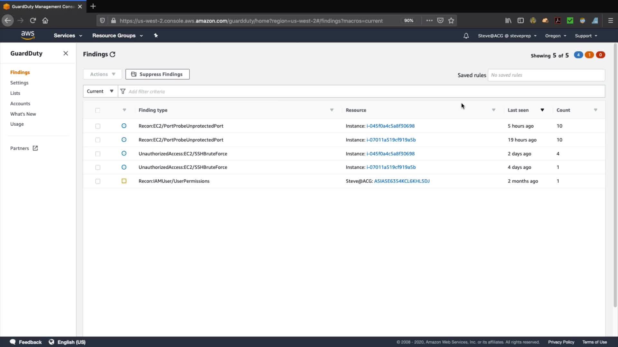The image size is (618, 347).
Task: Open the Current findings dropdown
Action: (100, 91)
